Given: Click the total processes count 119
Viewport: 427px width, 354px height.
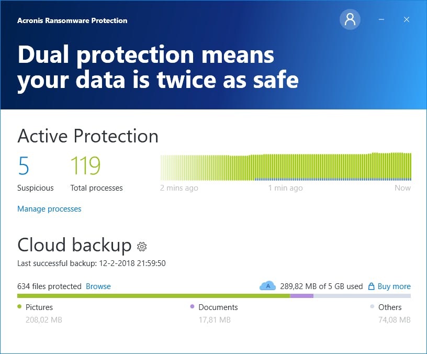Looking at the screenshot, I should tap(85, 165).
